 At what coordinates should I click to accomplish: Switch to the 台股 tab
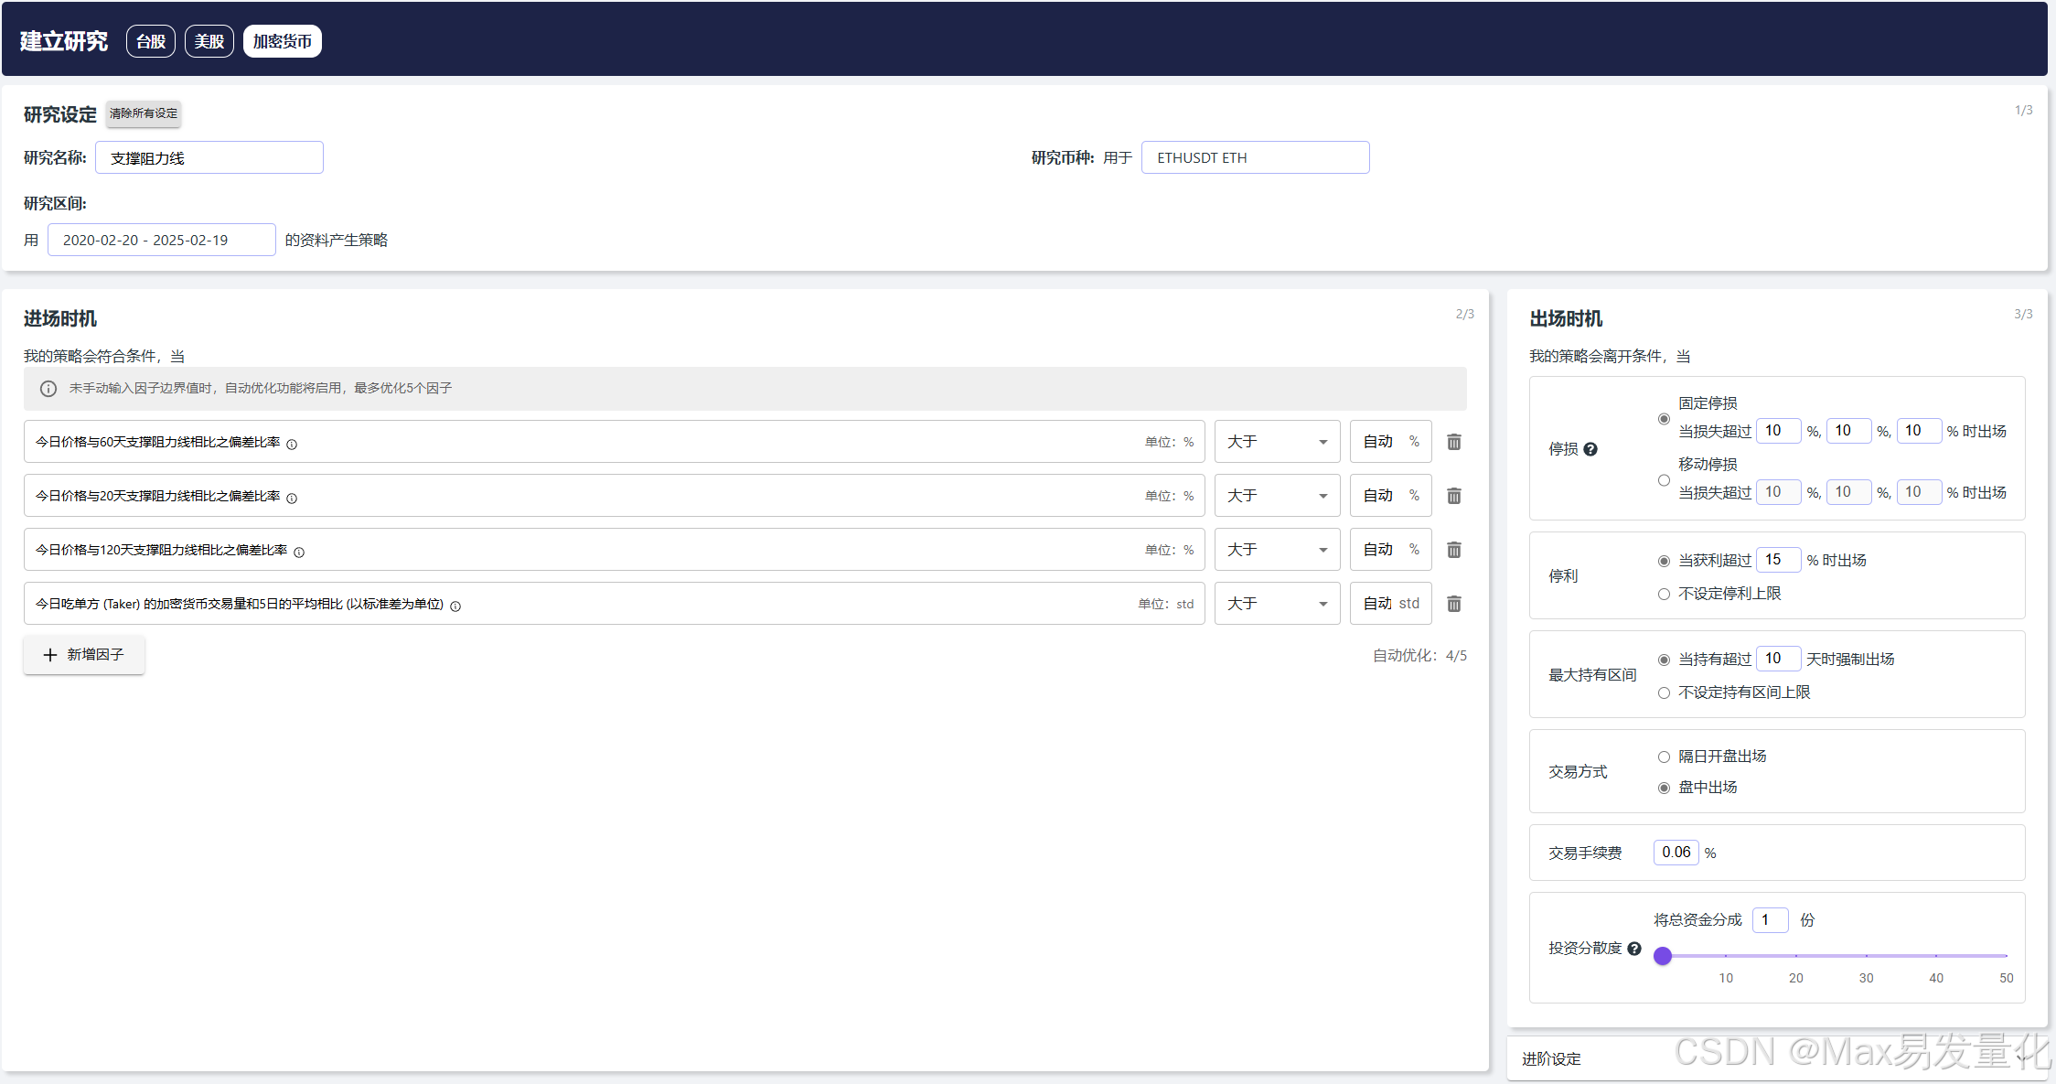(x=151, y=41)
